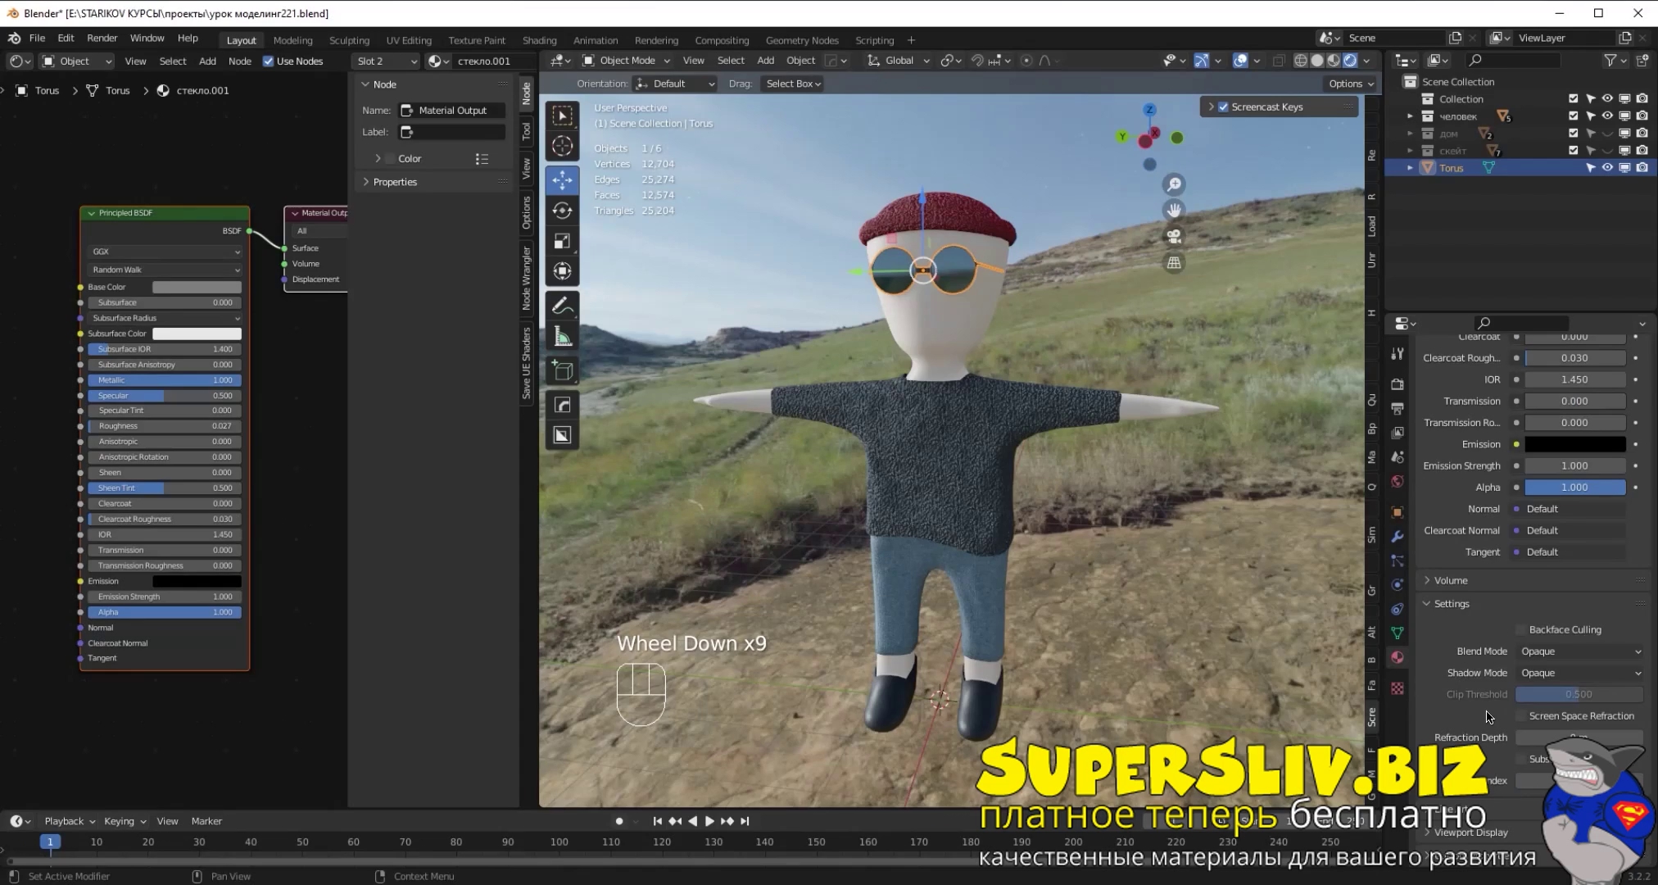Click the Add Cube tool
This screenshot has height=885, width=1658.
[562, 371]
